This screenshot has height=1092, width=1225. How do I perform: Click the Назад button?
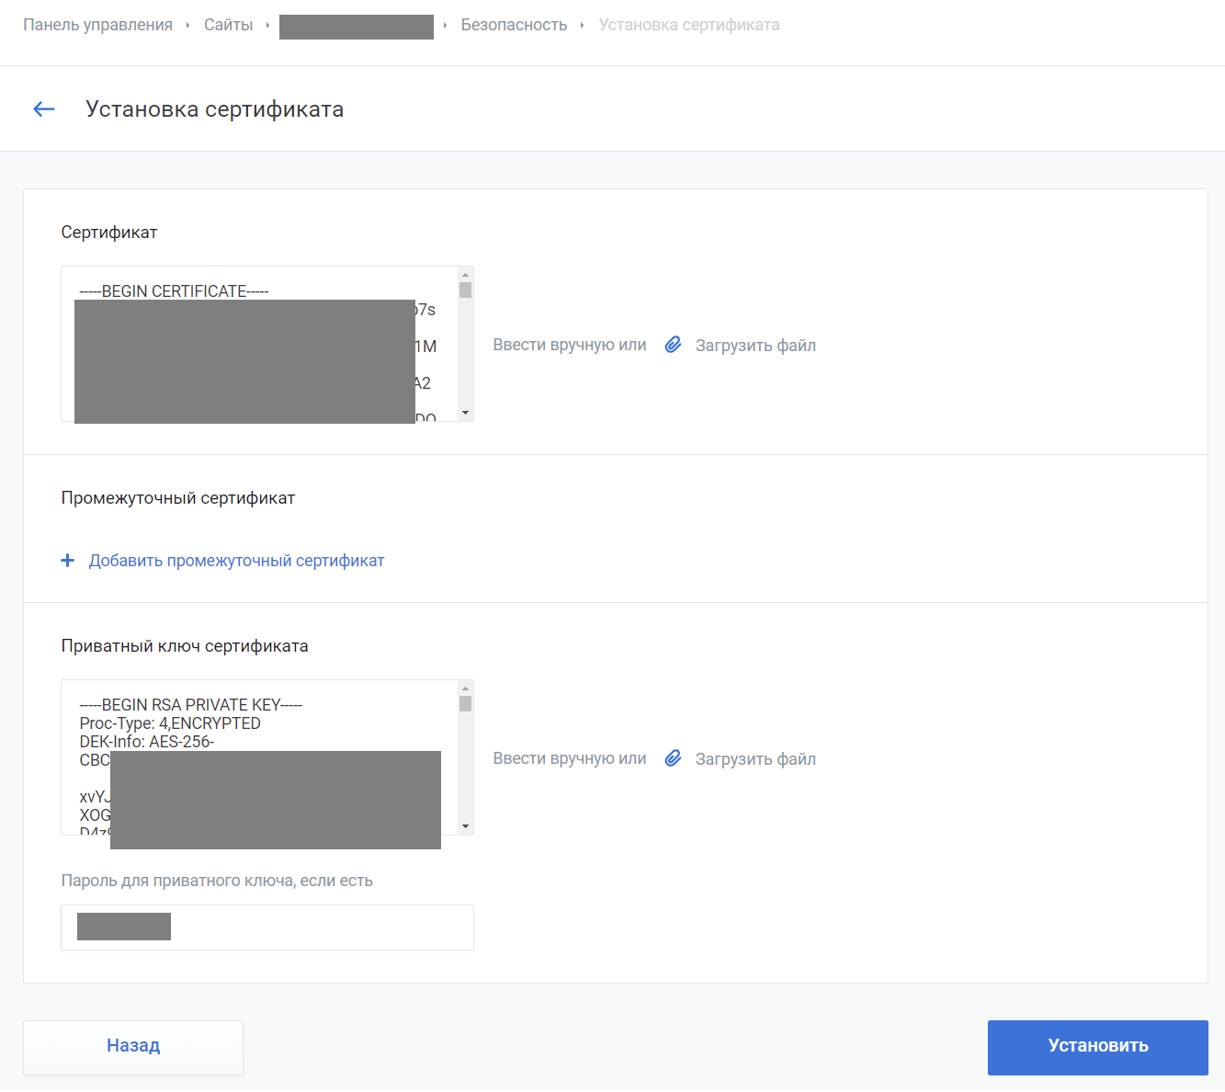click(133, 1047)
